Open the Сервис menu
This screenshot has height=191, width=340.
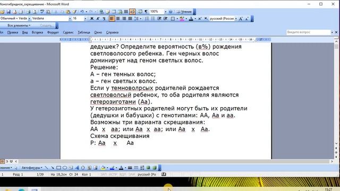pos(68,32)
